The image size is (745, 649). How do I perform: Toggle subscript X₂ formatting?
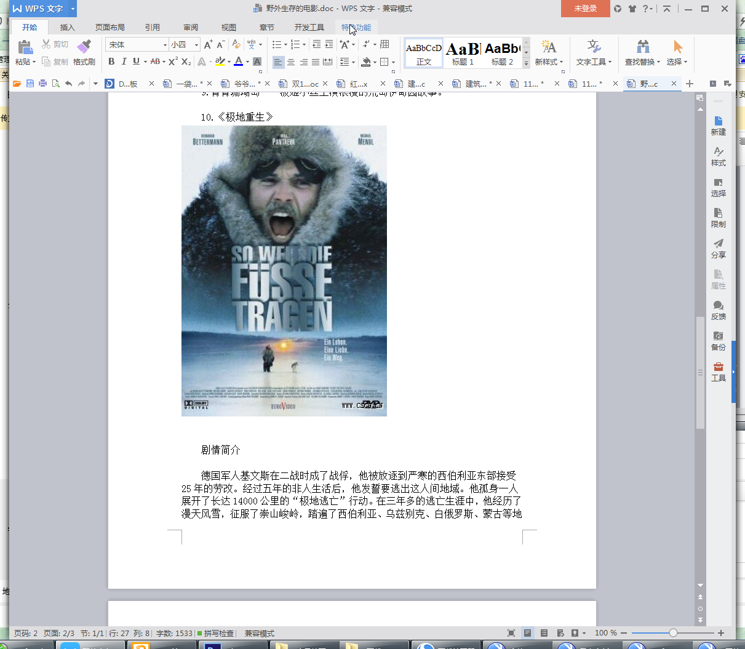click(186, 62)
